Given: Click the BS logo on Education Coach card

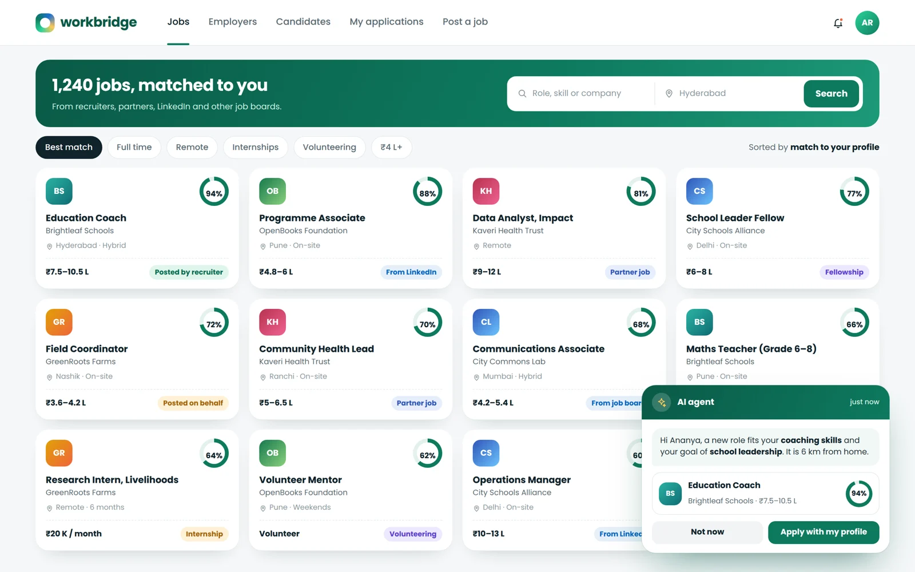Looking at the screenshot, I should pos(59,191).
